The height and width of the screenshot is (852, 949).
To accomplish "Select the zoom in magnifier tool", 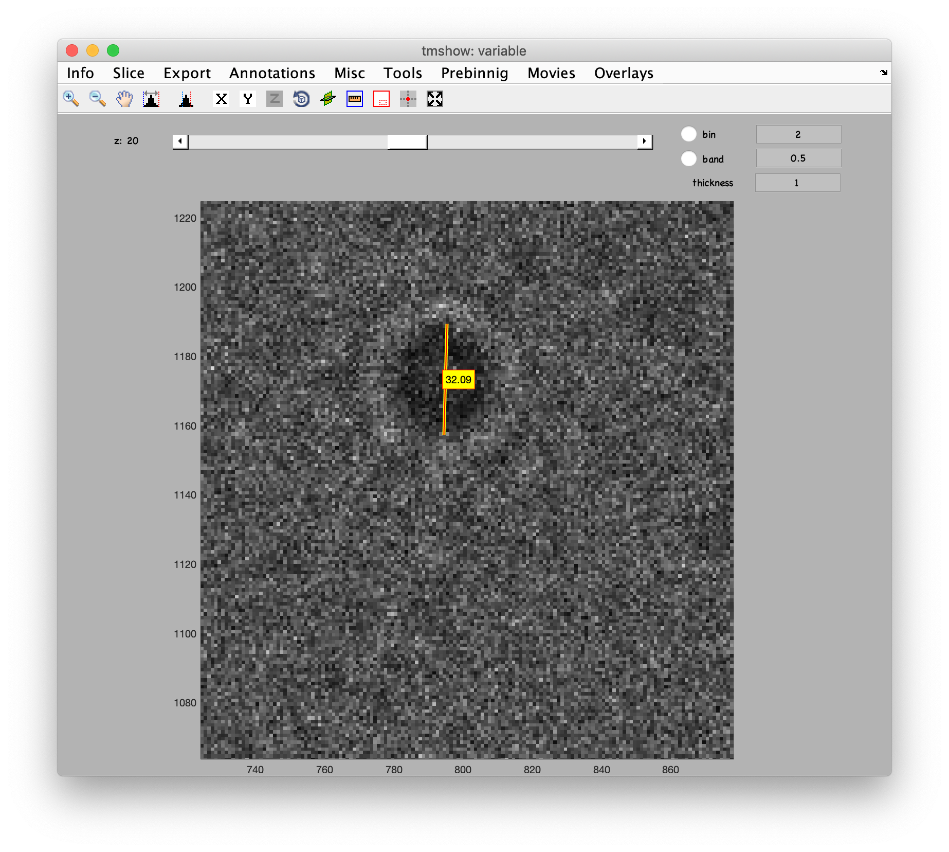I will point(71,99).
